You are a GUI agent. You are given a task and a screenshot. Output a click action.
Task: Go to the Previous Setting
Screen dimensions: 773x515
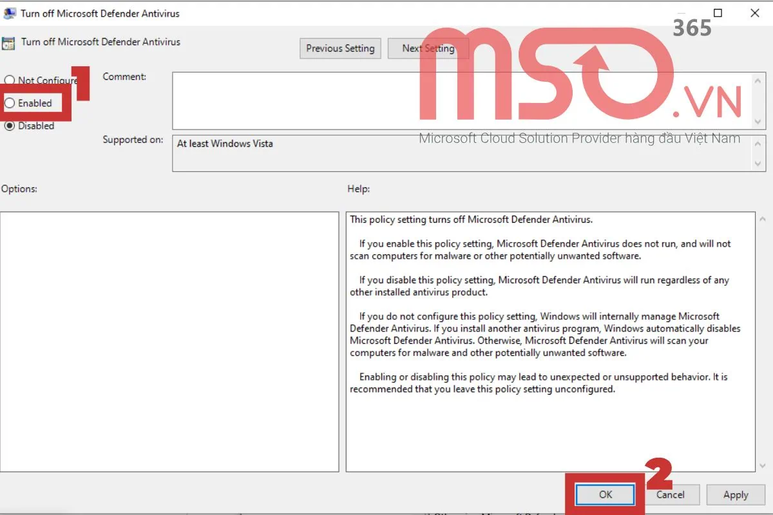(340, 48)
